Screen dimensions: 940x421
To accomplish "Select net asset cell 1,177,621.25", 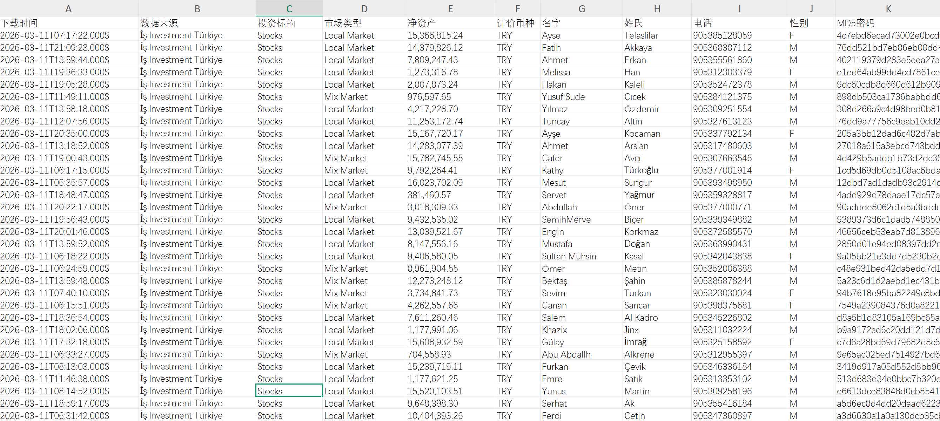I will click(450, 379).
